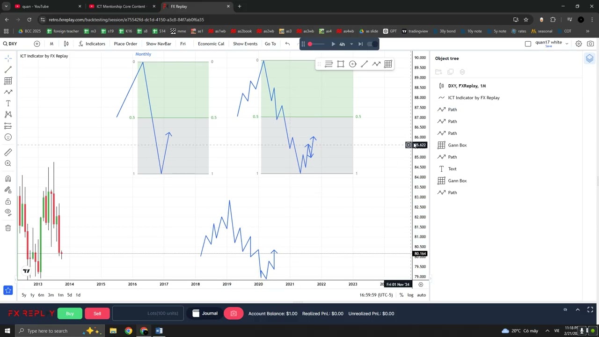Undo the last chart action
599x337 pixels.
tap(287, 44)
